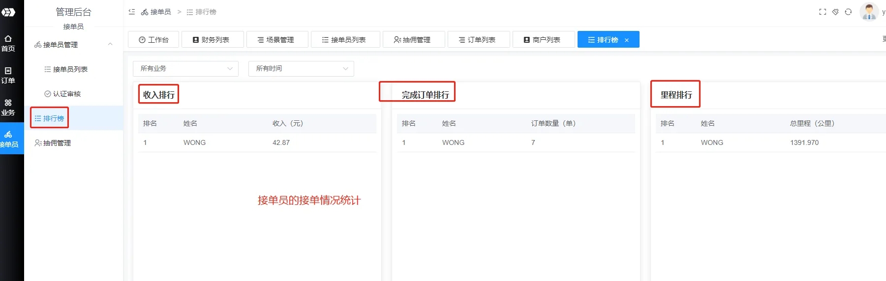Click the refresh icon in top bar
The height and width of the screenshot is (281, 886).
(848, 12)
